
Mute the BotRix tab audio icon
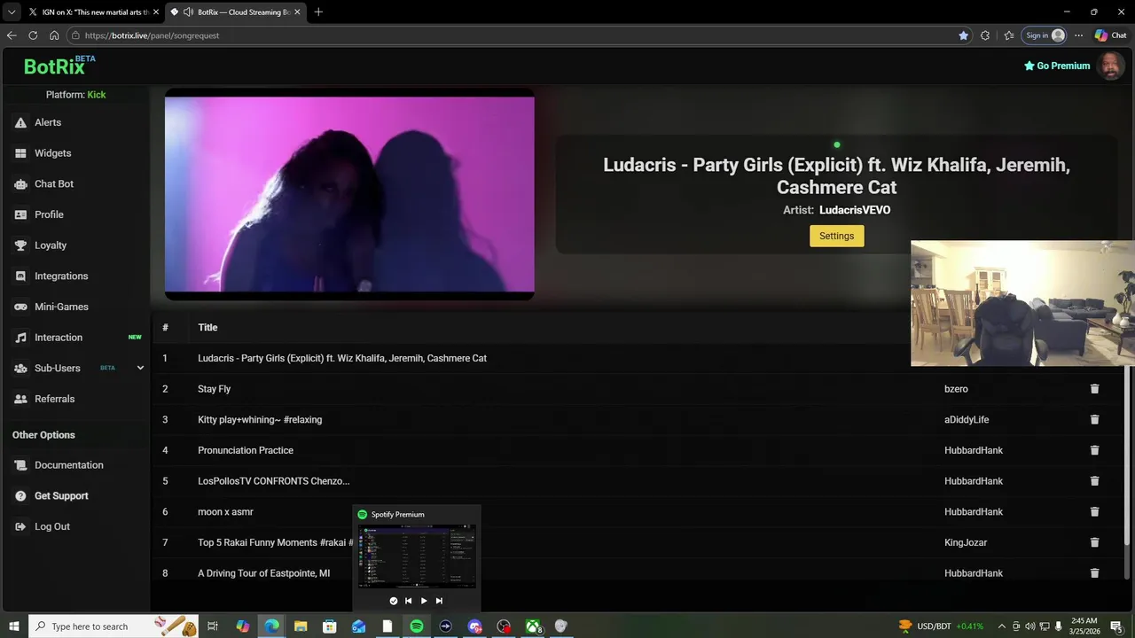point(188,12)
